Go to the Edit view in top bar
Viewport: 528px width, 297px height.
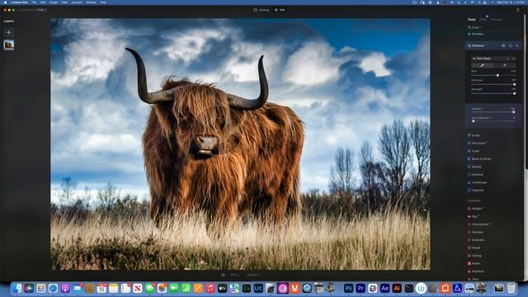tap(280, 10)
